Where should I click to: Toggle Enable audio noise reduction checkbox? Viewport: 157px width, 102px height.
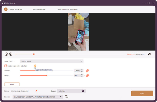(x=5, y=66)
